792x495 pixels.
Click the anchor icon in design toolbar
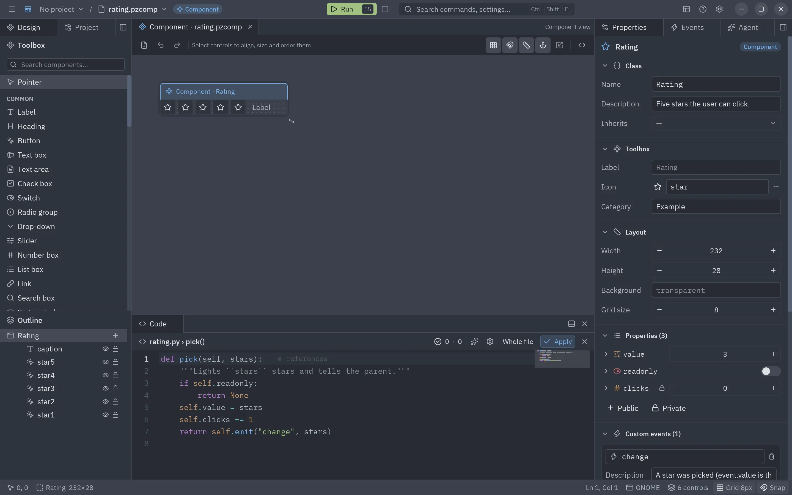point(543,45)
